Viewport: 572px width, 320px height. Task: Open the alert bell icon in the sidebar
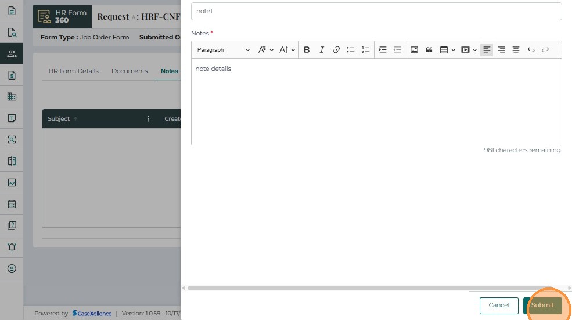12,247
